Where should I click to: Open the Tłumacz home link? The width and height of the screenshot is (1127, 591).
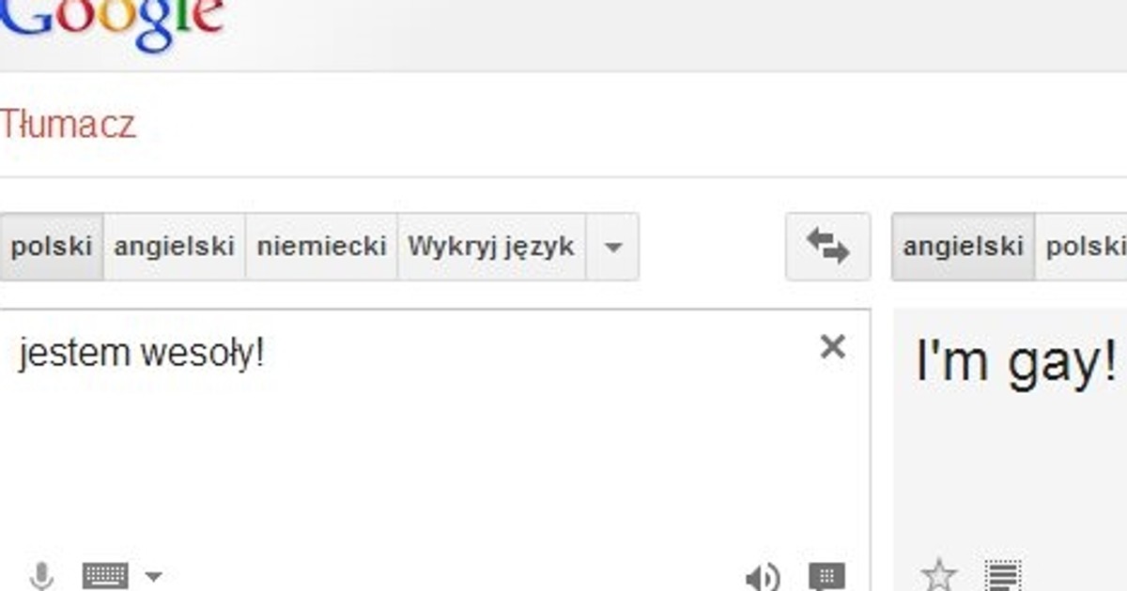click(68, 125)
